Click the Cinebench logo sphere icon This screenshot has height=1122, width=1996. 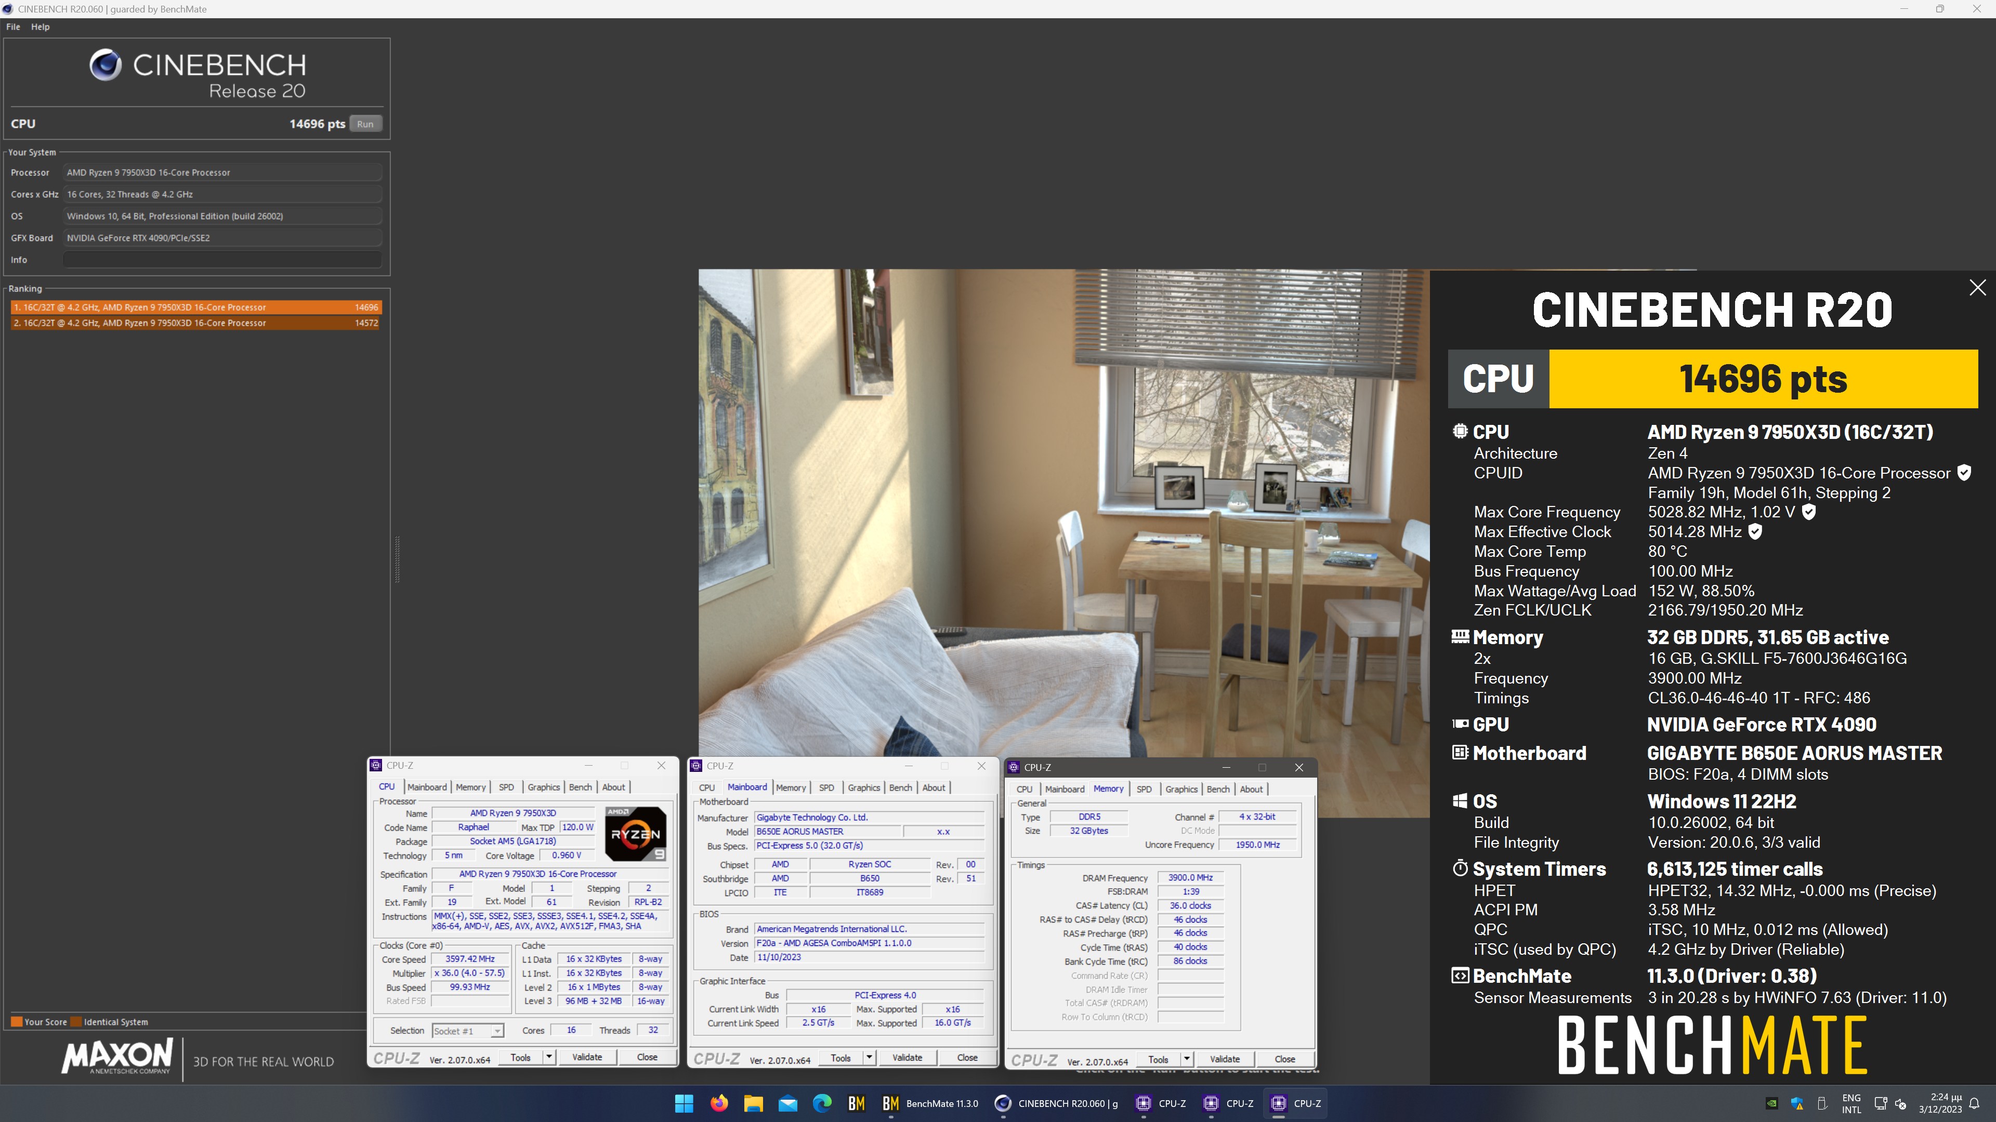pos(106,65)
